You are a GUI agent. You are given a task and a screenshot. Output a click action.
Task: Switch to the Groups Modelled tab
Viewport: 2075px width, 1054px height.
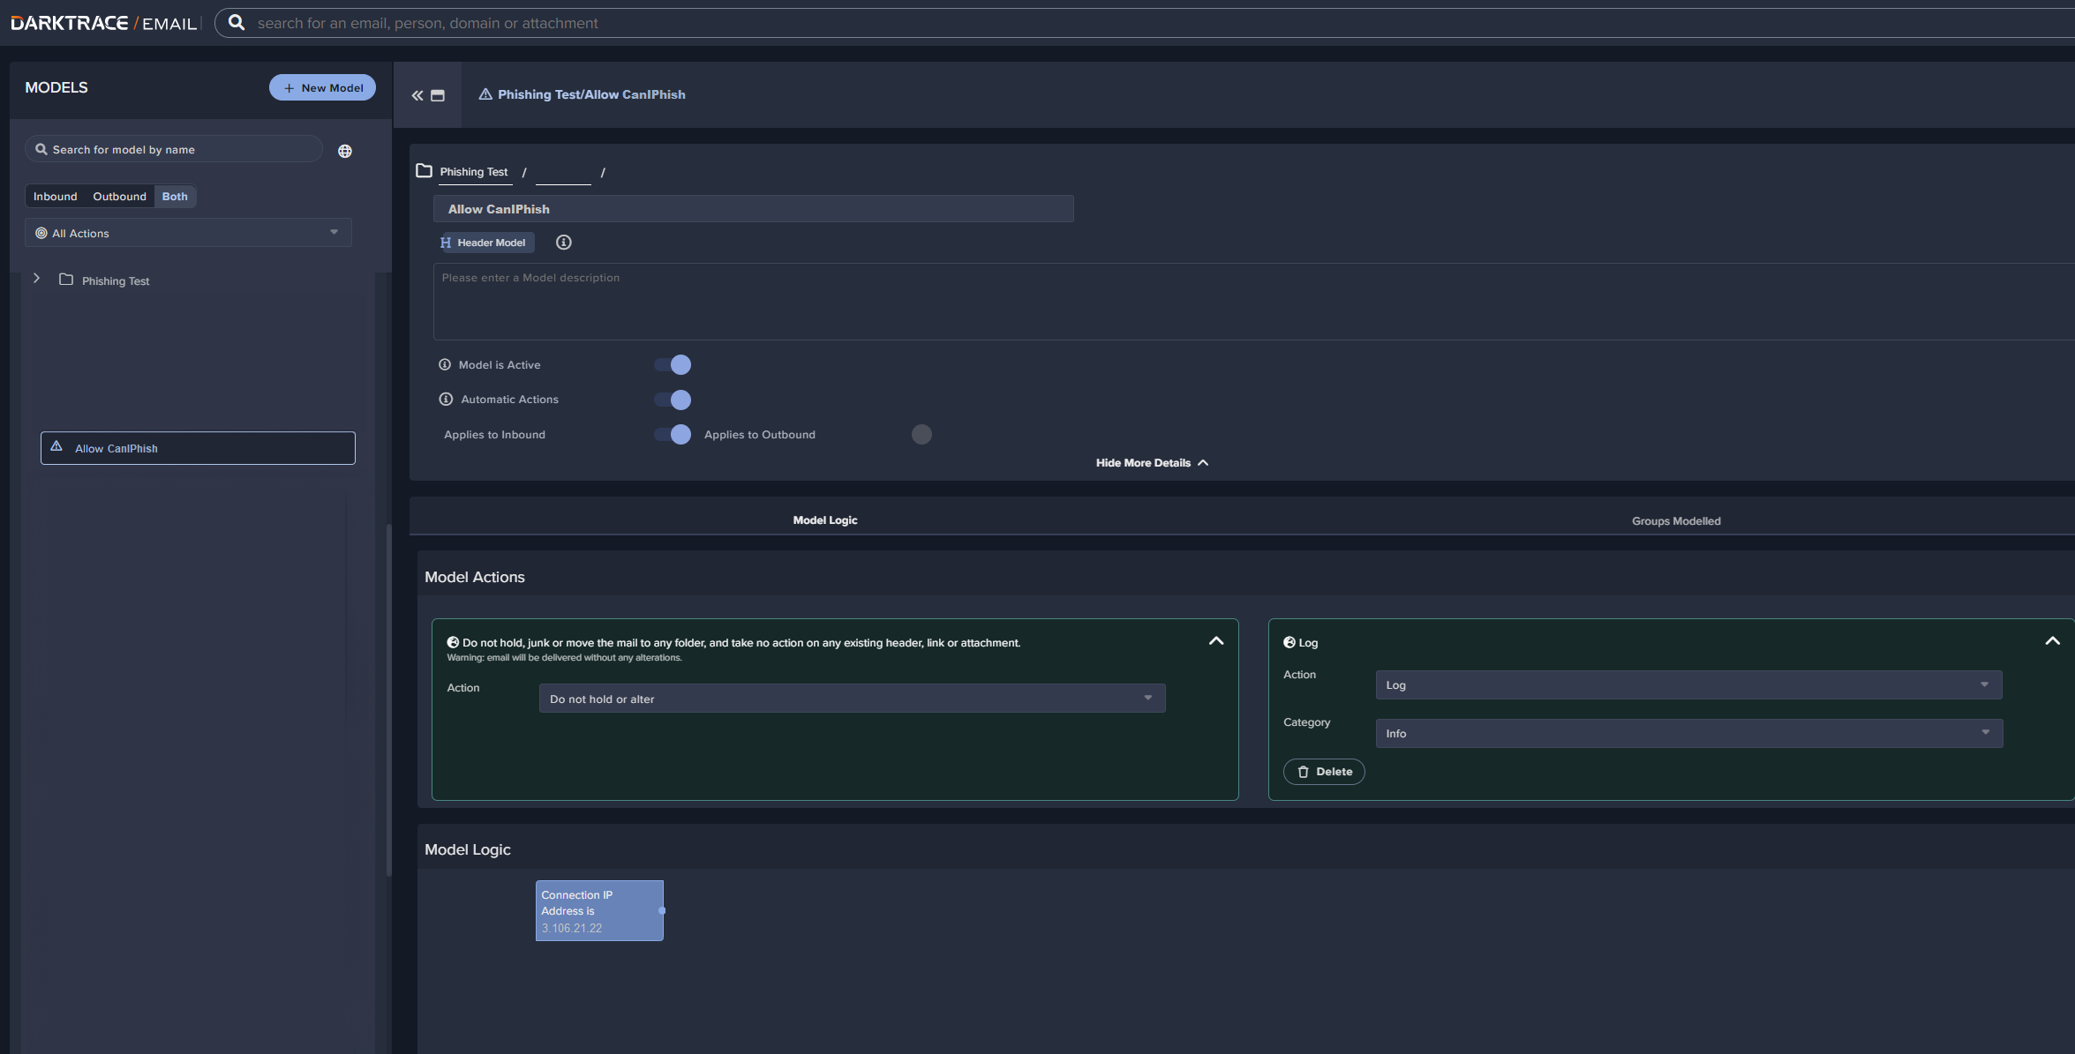coord(1675,520)
